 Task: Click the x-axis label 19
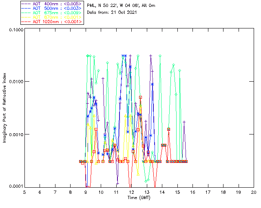(239, 192)
